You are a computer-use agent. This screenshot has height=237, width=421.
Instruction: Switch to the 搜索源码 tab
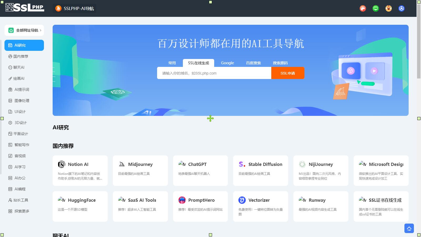(280, 63)
